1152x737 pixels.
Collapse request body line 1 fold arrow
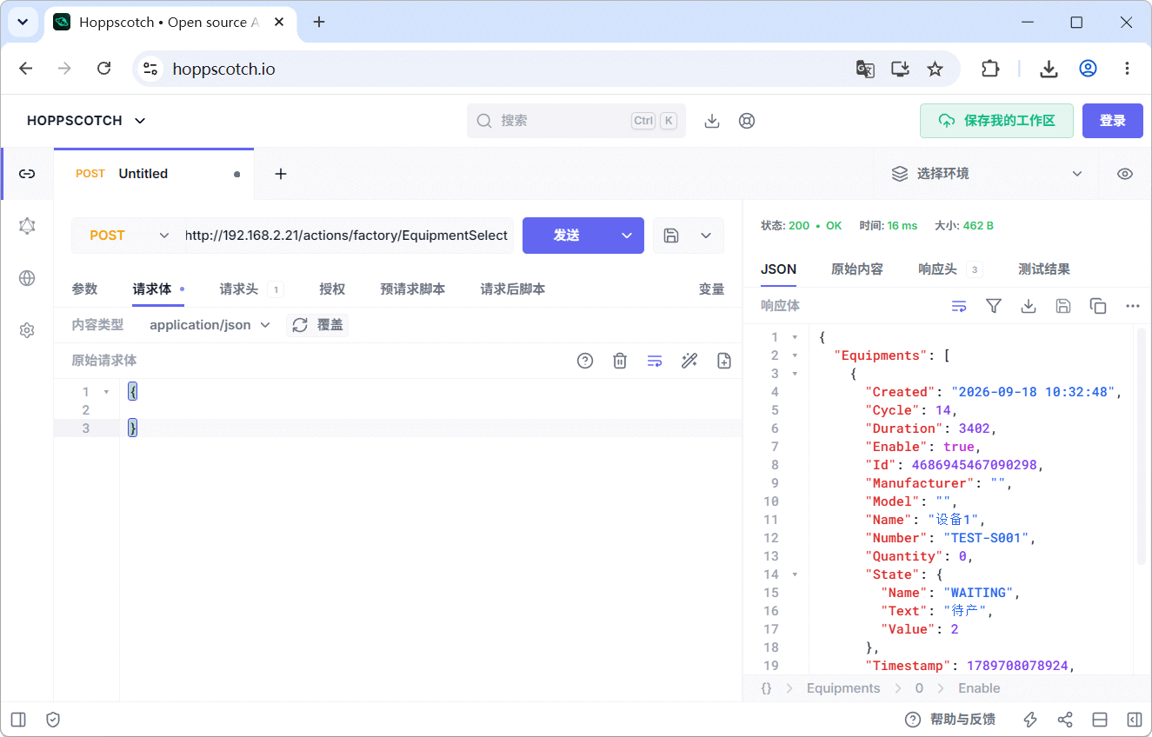click(x=106, y=392)
